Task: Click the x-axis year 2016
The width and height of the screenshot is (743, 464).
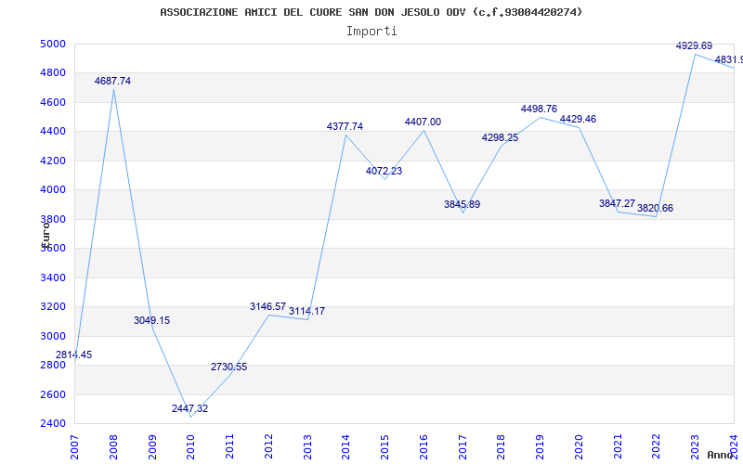Action: click(x=424, y=447)
